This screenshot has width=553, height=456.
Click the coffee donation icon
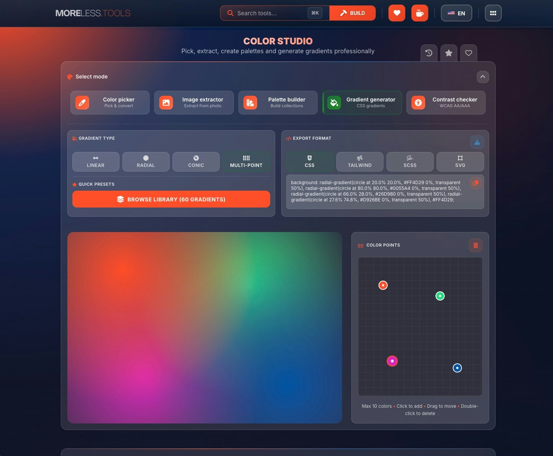tap(419, 13)
